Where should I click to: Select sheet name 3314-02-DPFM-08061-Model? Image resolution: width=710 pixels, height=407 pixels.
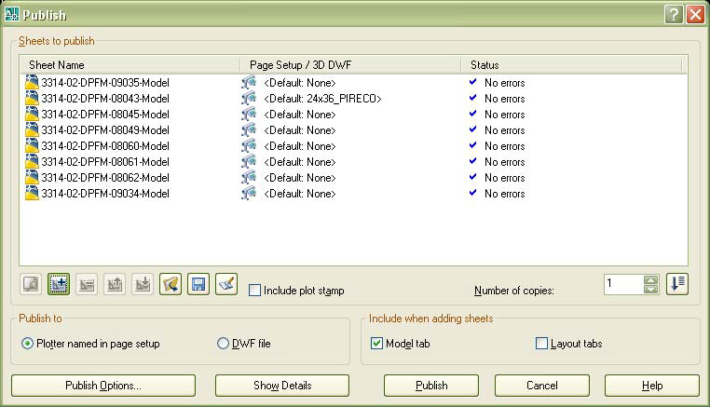105,162
